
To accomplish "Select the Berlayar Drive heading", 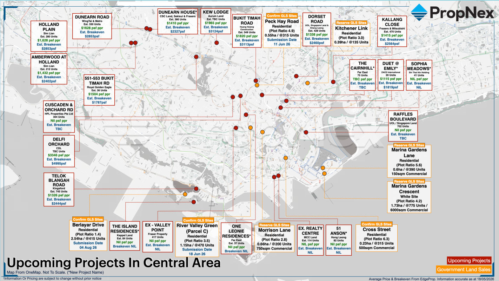I will coord(88,225).
